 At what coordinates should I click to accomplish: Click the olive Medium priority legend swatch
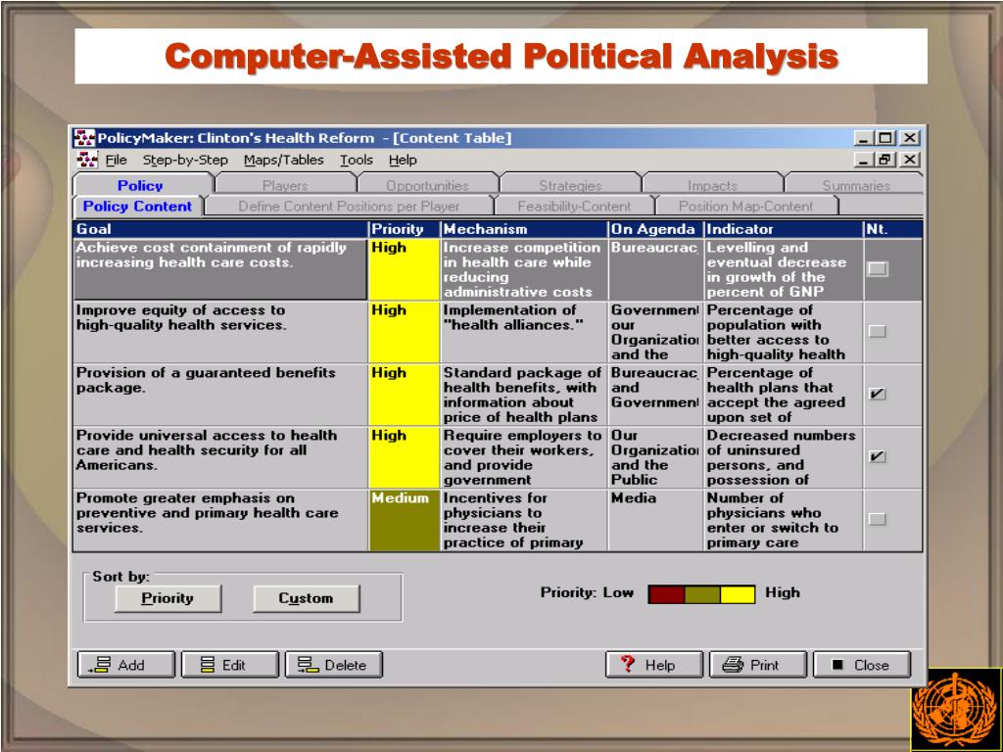pyautogui.click(x=701, y=594)
